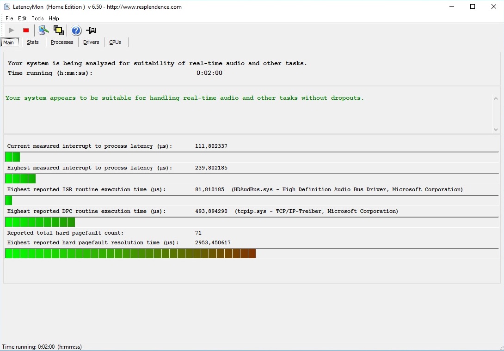Close the LatencyMon window

tap(494, 7)
